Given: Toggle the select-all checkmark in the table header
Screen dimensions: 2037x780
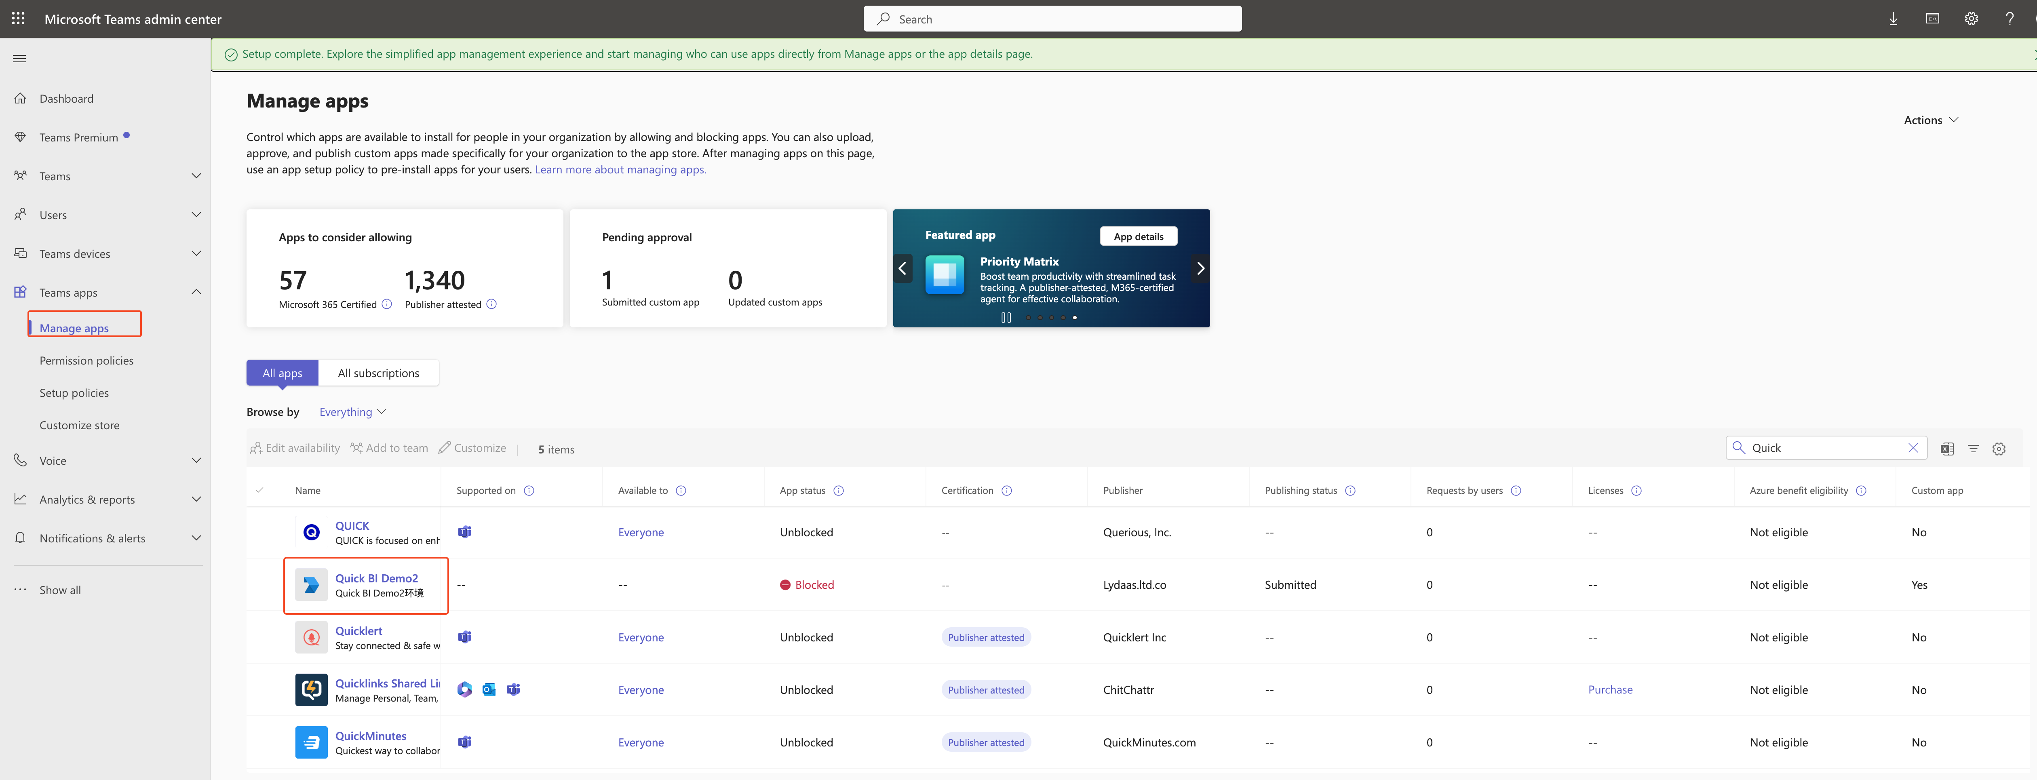Looking at the screenshot, I should 259,491.
